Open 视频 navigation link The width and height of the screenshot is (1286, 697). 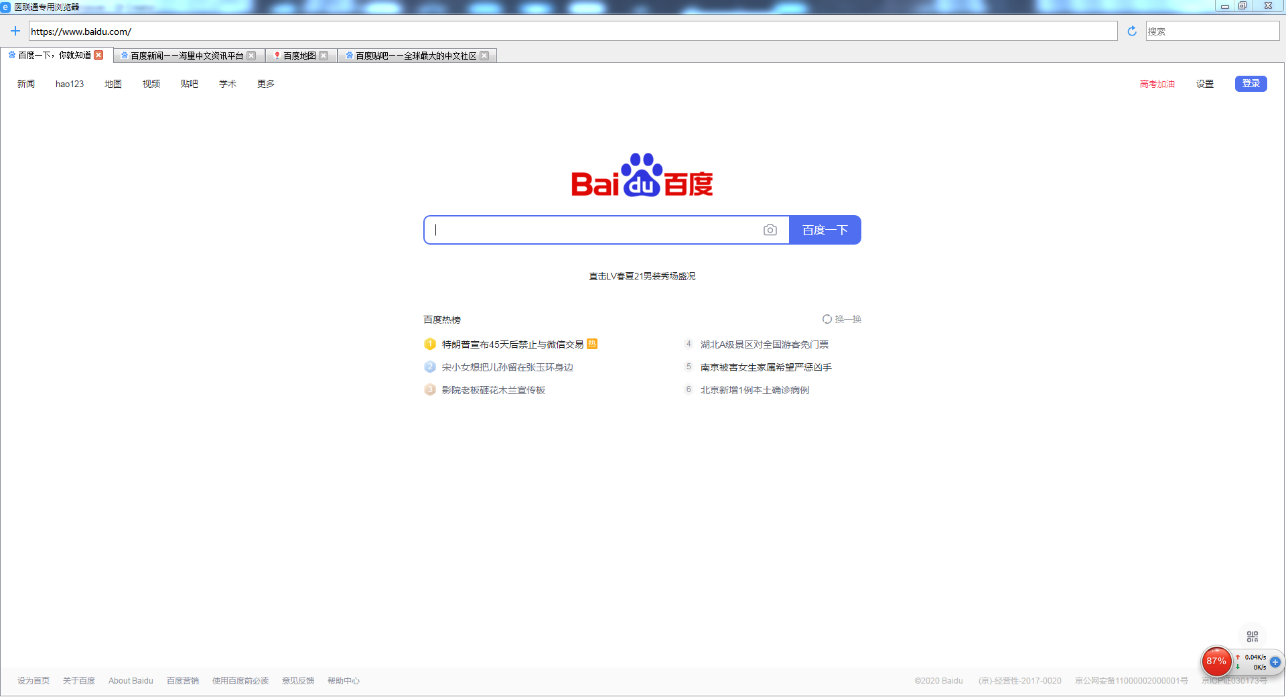pos(151,84)
